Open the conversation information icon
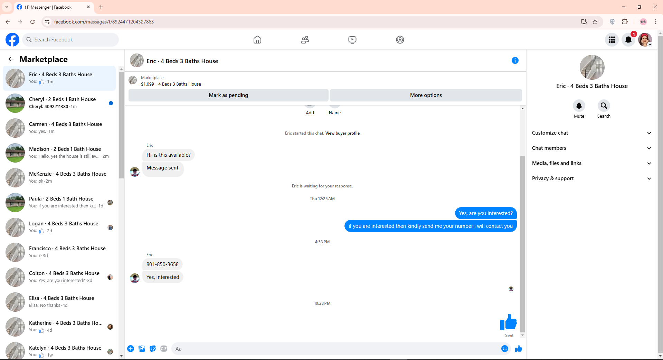Viewport: 663px width, 360px height. click(x=515, y=60)
